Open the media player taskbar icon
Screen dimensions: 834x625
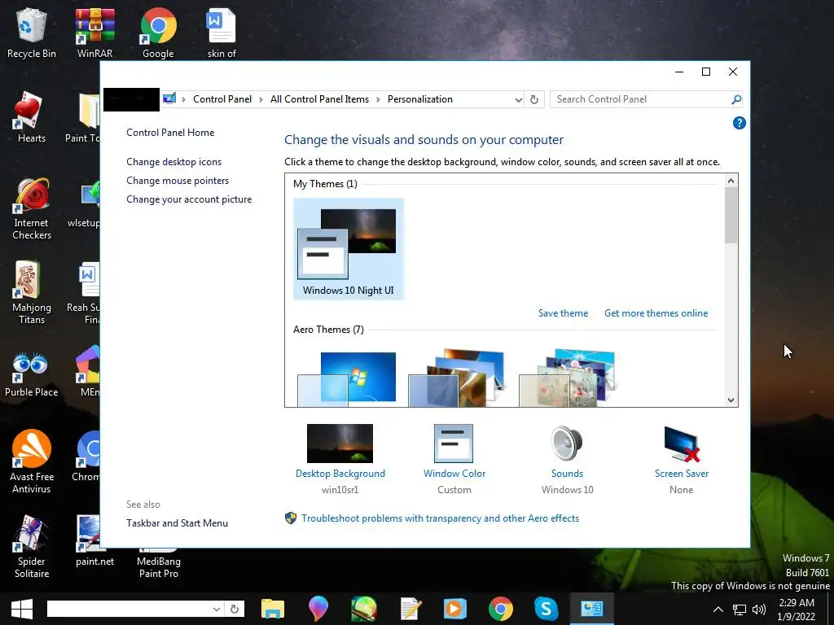pyautogui.click(x=454, y=609)
